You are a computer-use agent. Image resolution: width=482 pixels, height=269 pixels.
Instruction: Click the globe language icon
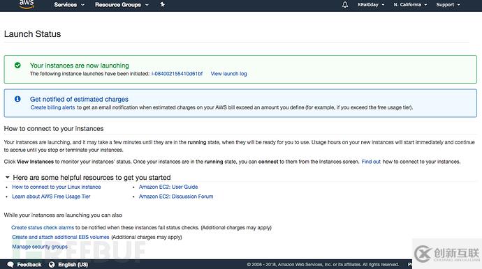[51, 264]
